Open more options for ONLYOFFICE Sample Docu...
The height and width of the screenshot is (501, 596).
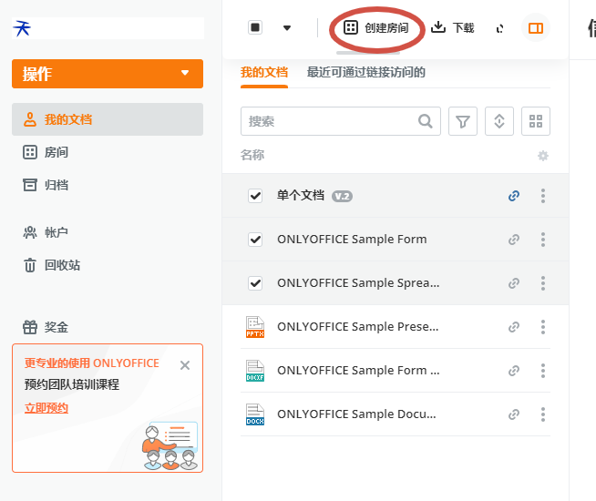pyautogui.click(x=543, y=414)
